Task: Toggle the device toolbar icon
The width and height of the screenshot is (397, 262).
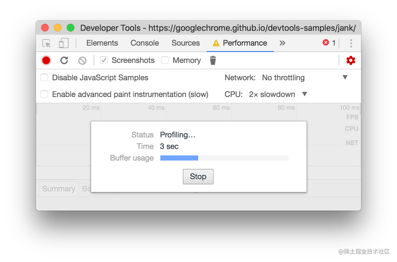Action: point(64,43)
